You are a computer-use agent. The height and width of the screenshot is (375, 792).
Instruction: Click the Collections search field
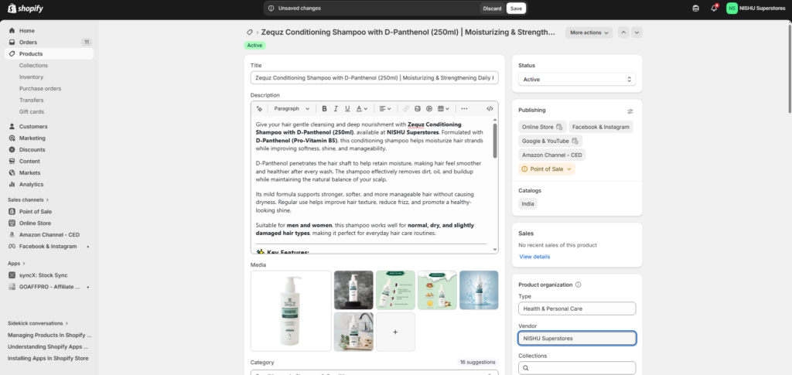click(x=577, y=368)
